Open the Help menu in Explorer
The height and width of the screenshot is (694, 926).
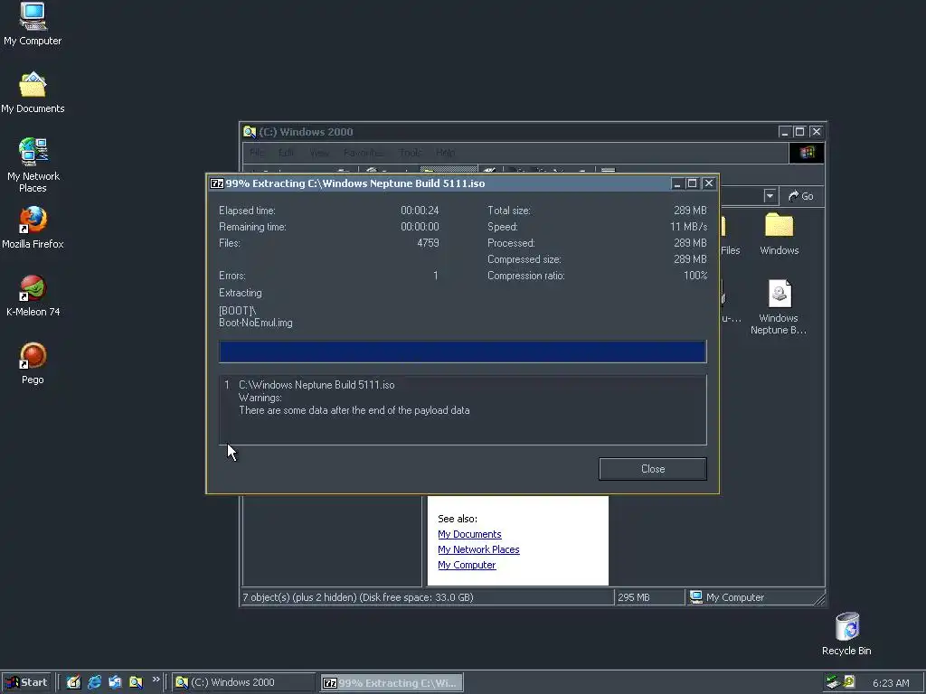[x=445, y=153]
